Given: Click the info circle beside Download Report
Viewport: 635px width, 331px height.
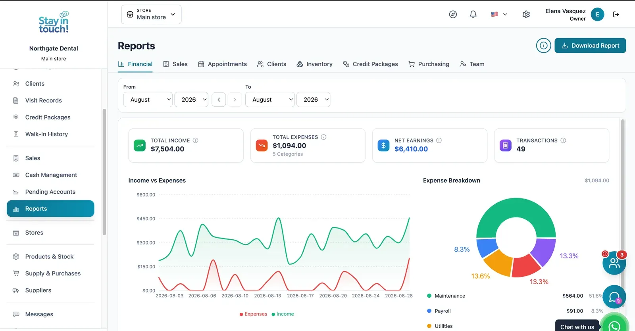Looking at the screenshot, I should coord(544,46).
